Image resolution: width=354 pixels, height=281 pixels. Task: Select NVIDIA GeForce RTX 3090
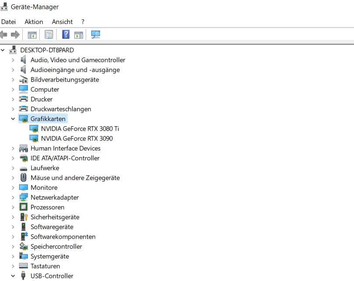point(77,138)
